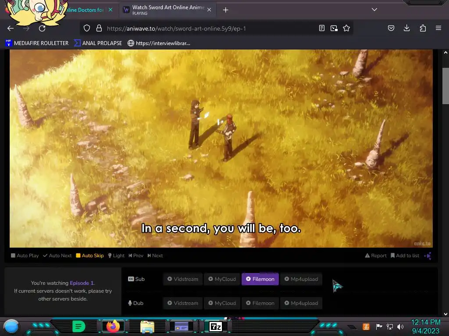Go back to the previous page
Image resolution: width=449 pixels, height=336 pixels.
coord(11,28)
